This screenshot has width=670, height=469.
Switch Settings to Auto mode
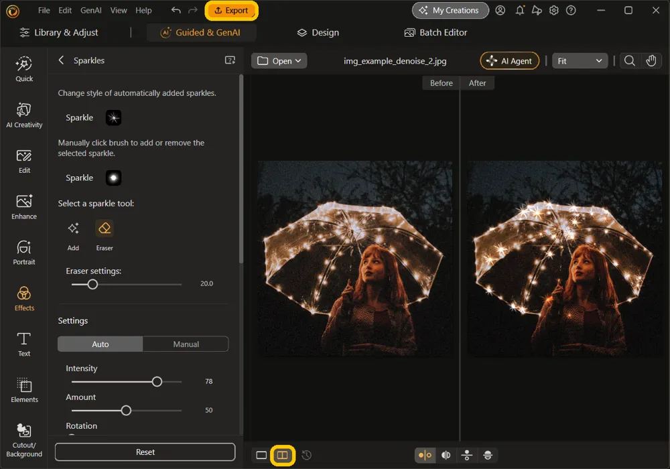click(x=100, y=344)
